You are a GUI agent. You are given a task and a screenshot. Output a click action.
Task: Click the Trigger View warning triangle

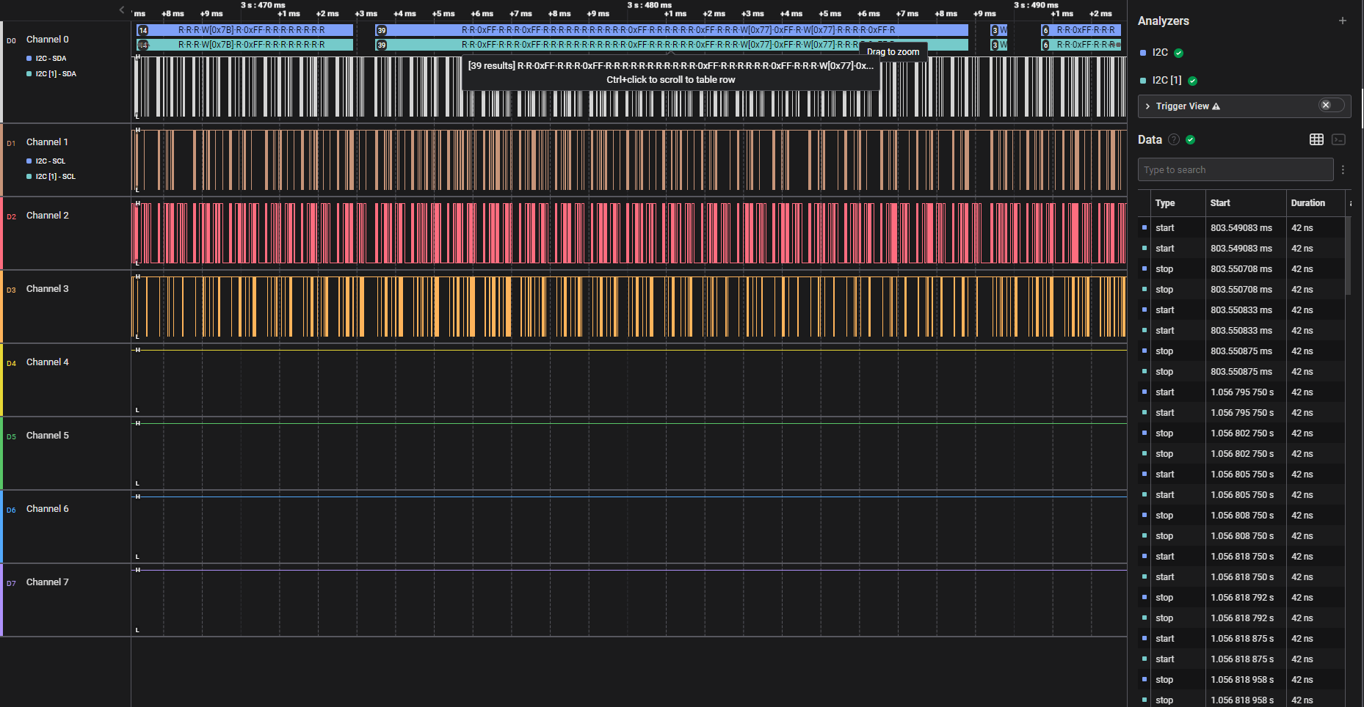tap(1216, 106)
